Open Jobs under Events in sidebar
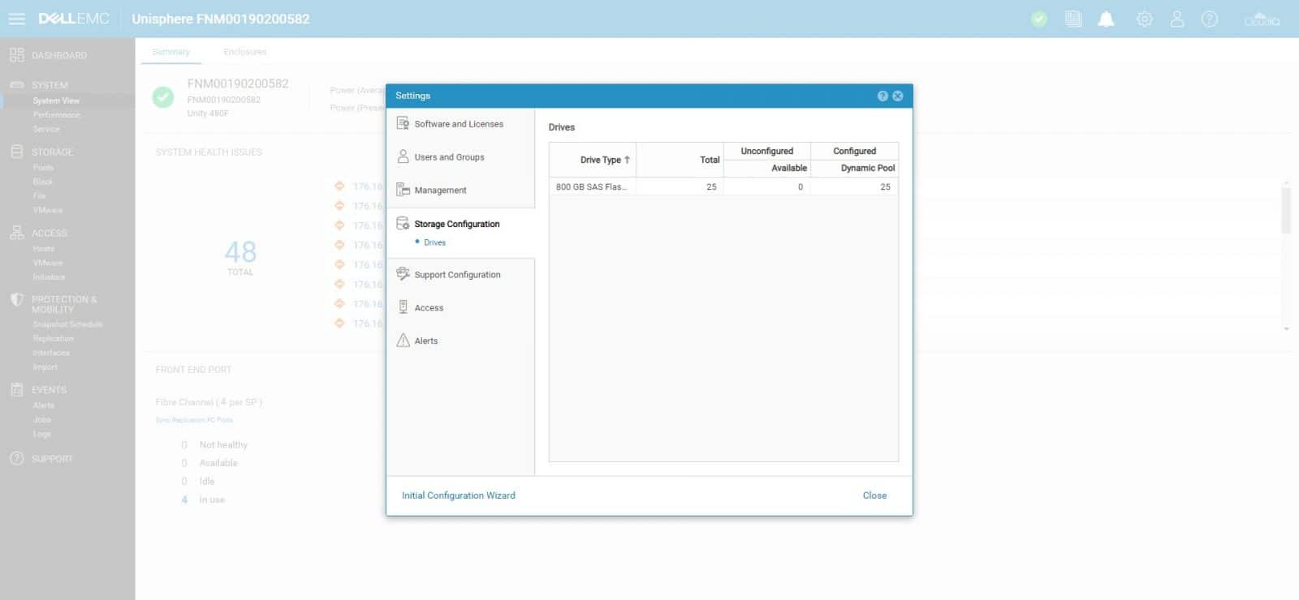 click(x=41, y=420)
